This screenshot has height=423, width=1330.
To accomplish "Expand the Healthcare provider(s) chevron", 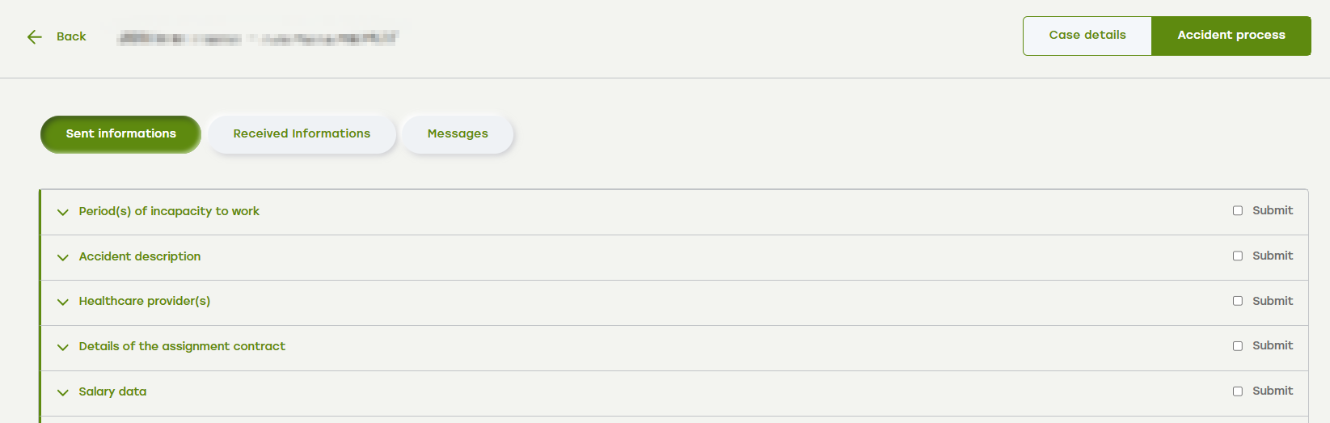I will [63, 302].
